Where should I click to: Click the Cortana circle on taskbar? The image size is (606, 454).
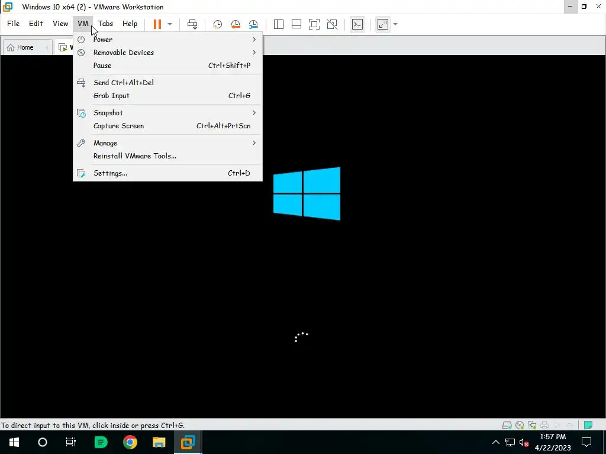tap(43, 442)
